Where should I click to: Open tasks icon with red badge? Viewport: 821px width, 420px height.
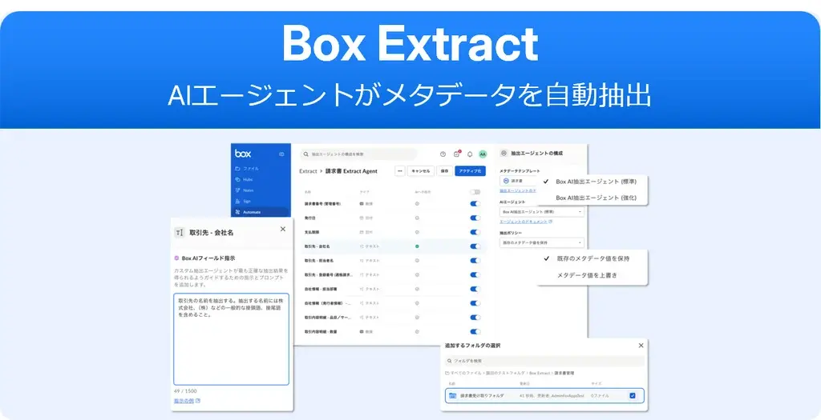(456, 154)
